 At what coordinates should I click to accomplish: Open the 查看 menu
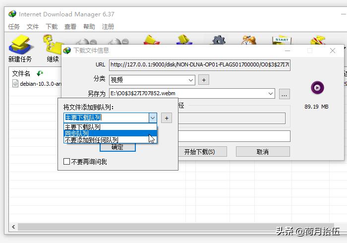tap(70, 27)
